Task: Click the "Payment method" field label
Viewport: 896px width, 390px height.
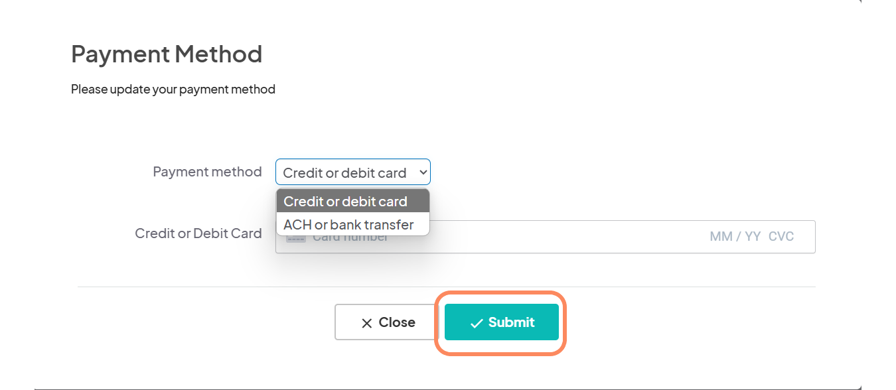Action: 207,172
